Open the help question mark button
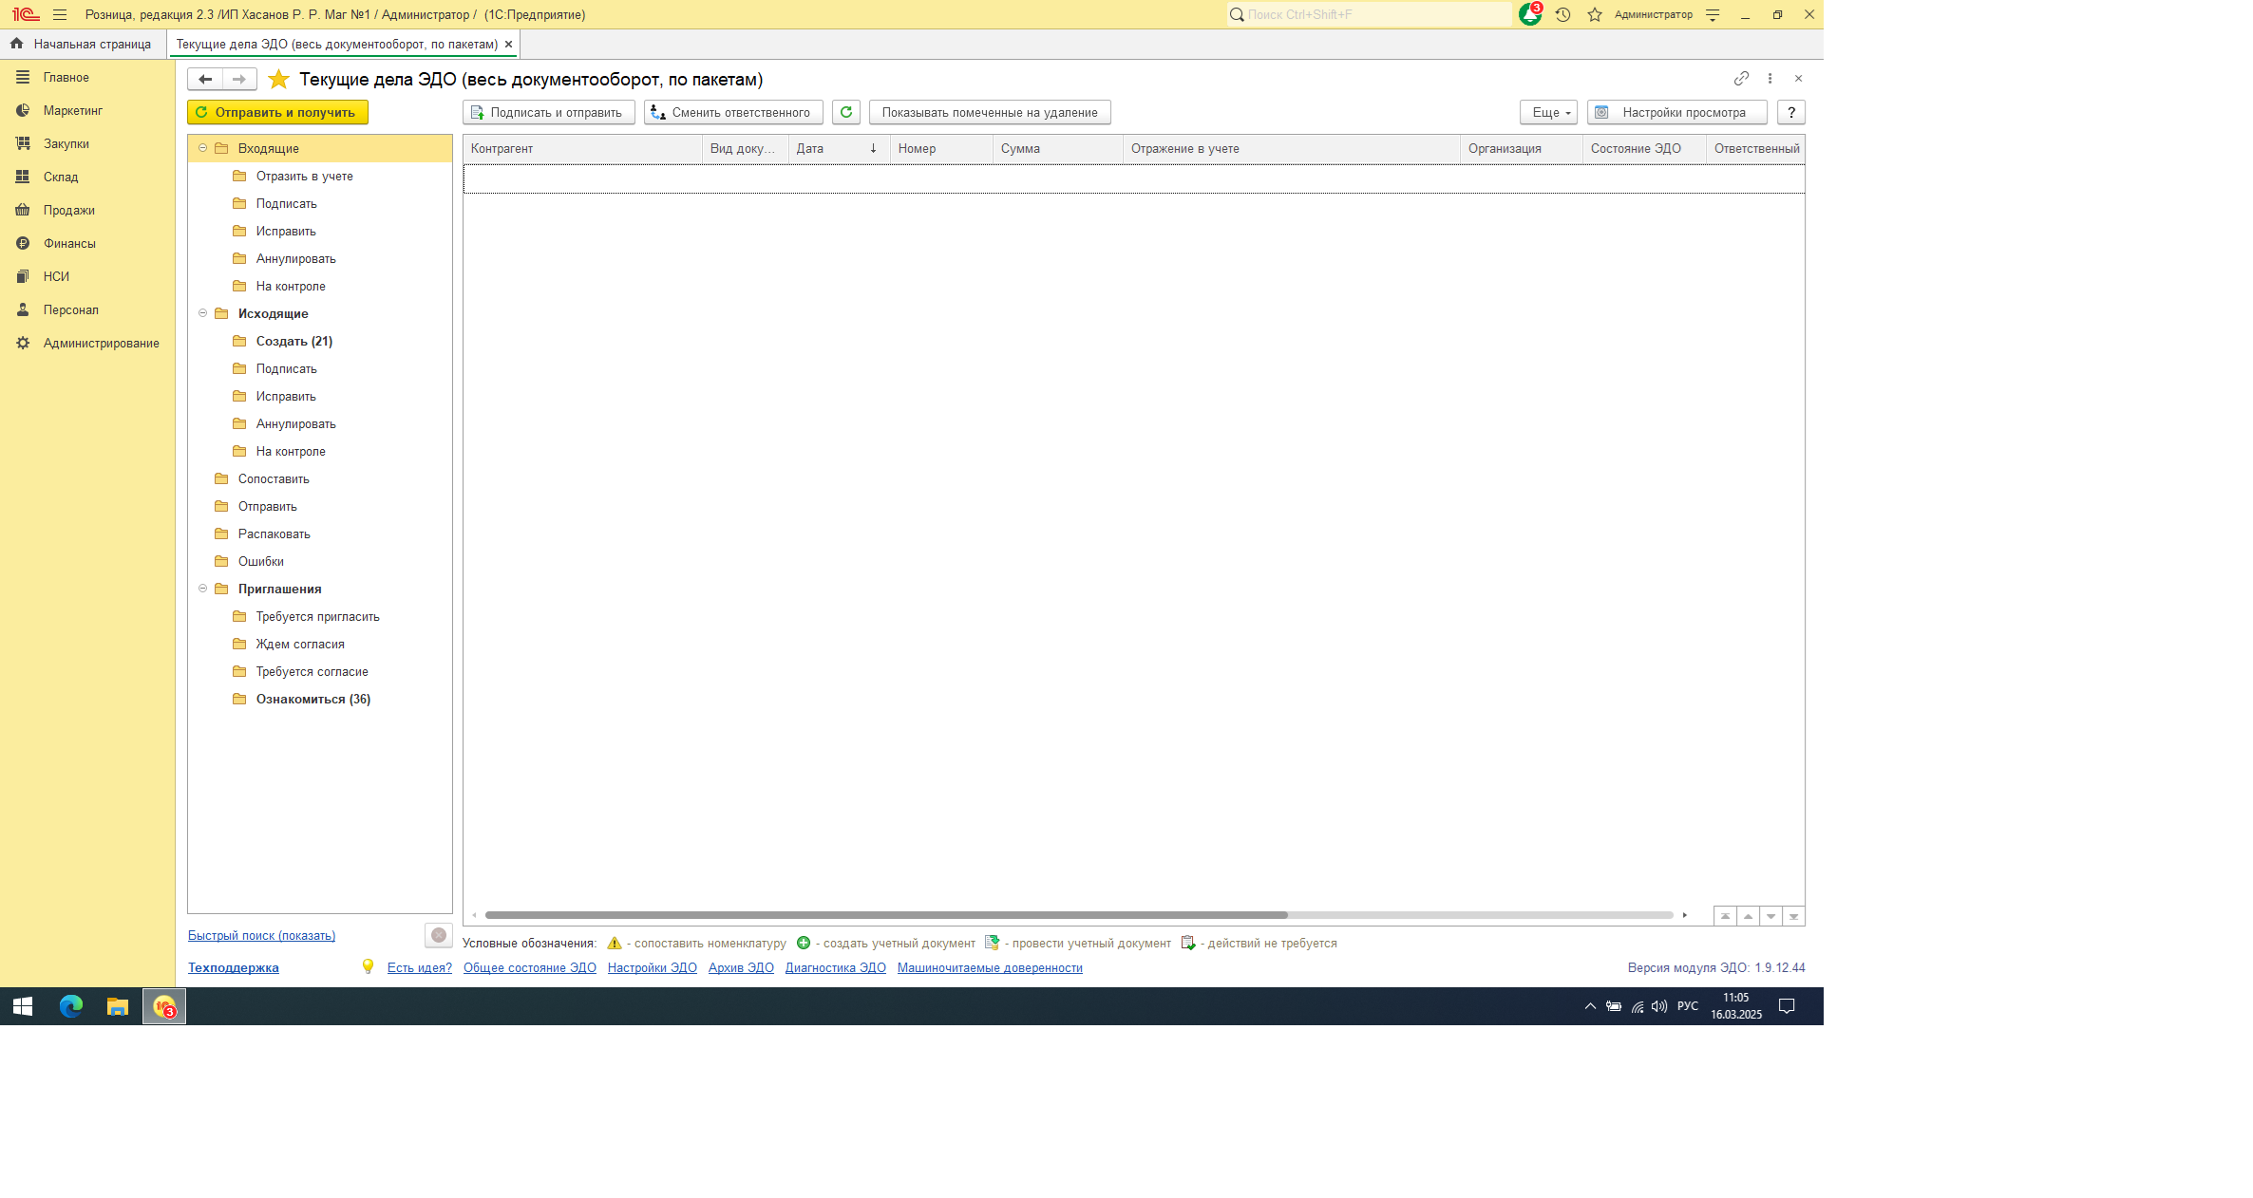 (1790, 112)
